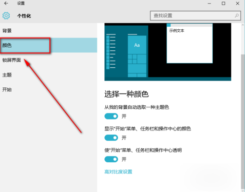Click the 选择一种颜色 heading
245x192 pixels.
[126, 94]
